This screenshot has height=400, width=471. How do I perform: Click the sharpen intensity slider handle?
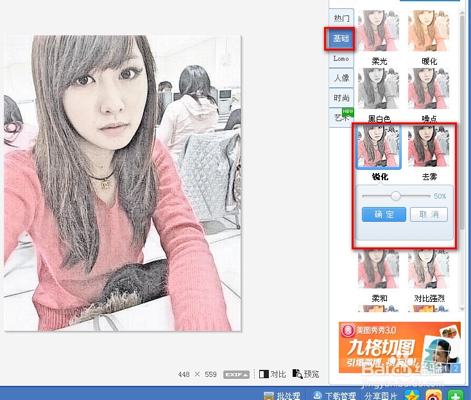[396, 196]
